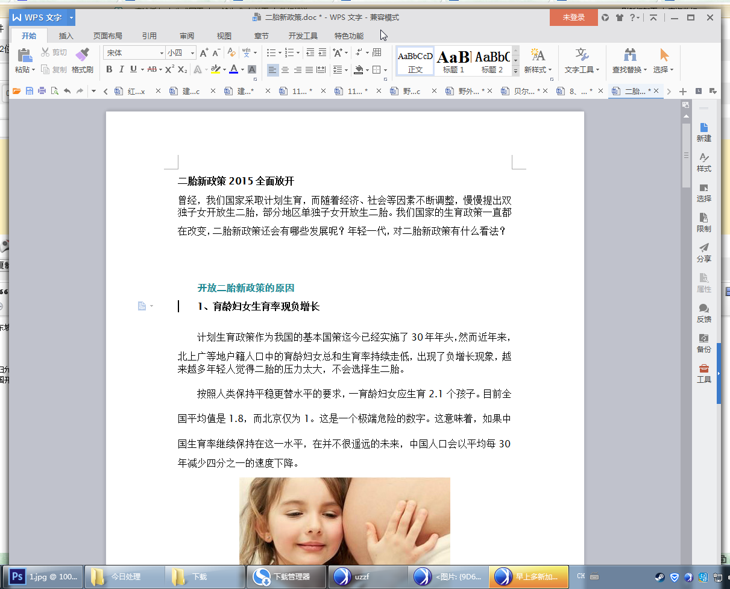Viewport: 730px width, 589px height.
Task: Set paragraph to align right
Action: [297, 70]
